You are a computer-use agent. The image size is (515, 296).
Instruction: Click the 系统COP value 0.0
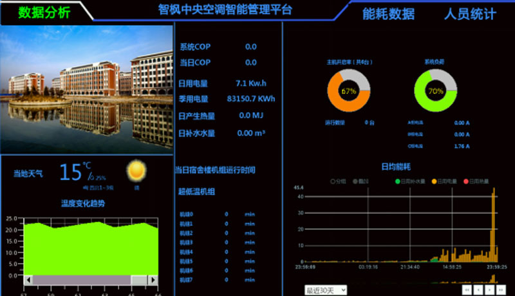(x=251, y=47)
